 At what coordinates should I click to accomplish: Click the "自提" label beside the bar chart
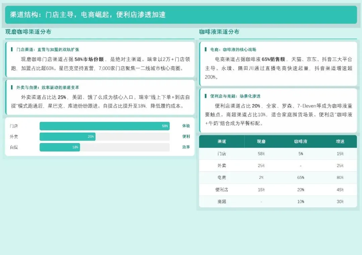coord(14,147)
